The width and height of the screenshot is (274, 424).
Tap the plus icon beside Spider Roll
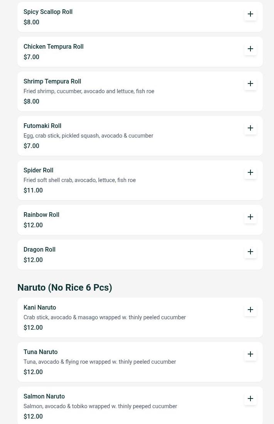coord(250,172)
